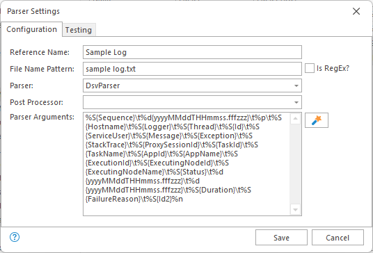Screen dimensions: 373x253
Task: Enable the Is RegEx checkbox
Action: tap(310, 68)
